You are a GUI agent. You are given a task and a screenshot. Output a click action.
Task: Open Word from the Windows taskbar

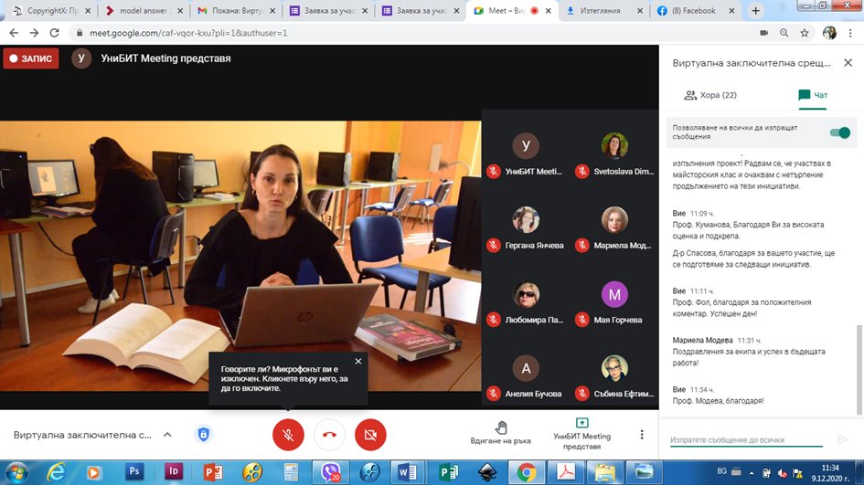coord(408,472)
